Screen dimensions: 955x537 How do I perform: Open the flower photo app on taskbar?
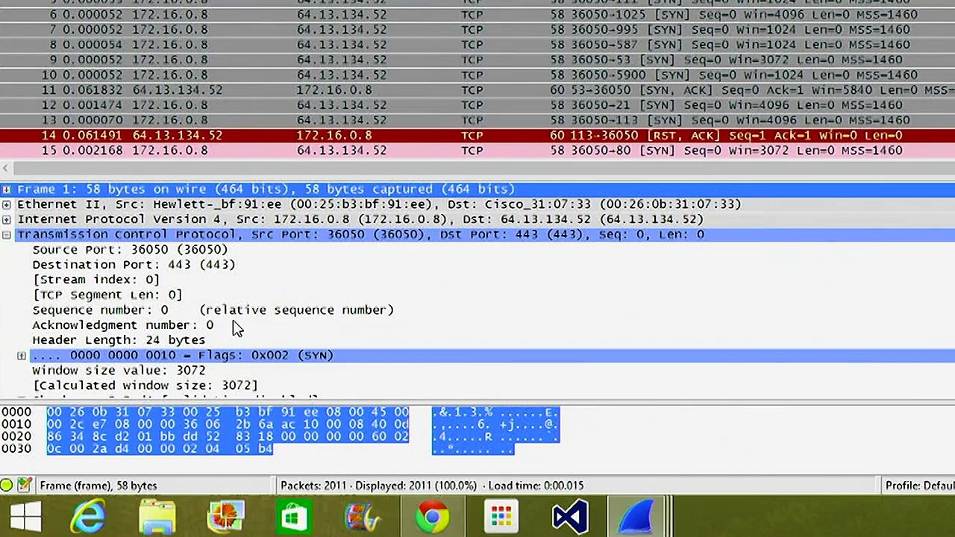tap(225, 517)
